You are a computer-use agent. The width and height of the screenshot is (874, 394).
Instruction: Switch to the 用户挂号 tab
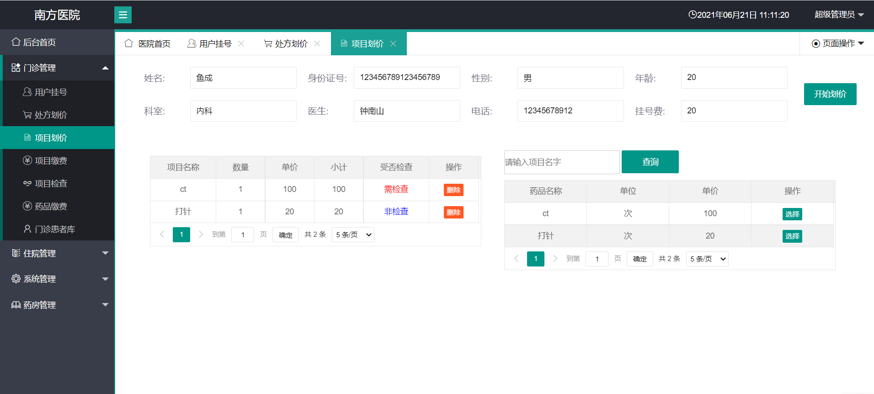pos(210,43)
